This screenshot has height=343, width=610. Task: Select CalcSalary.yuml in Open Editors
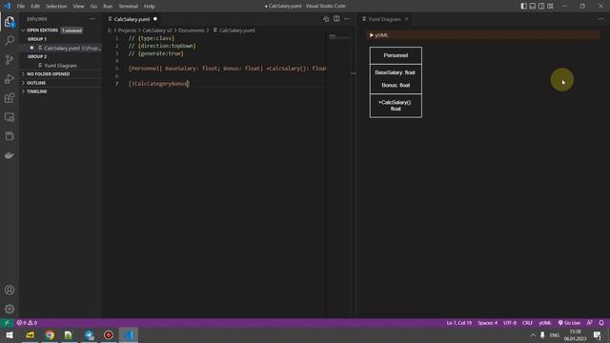click(61, 48)
